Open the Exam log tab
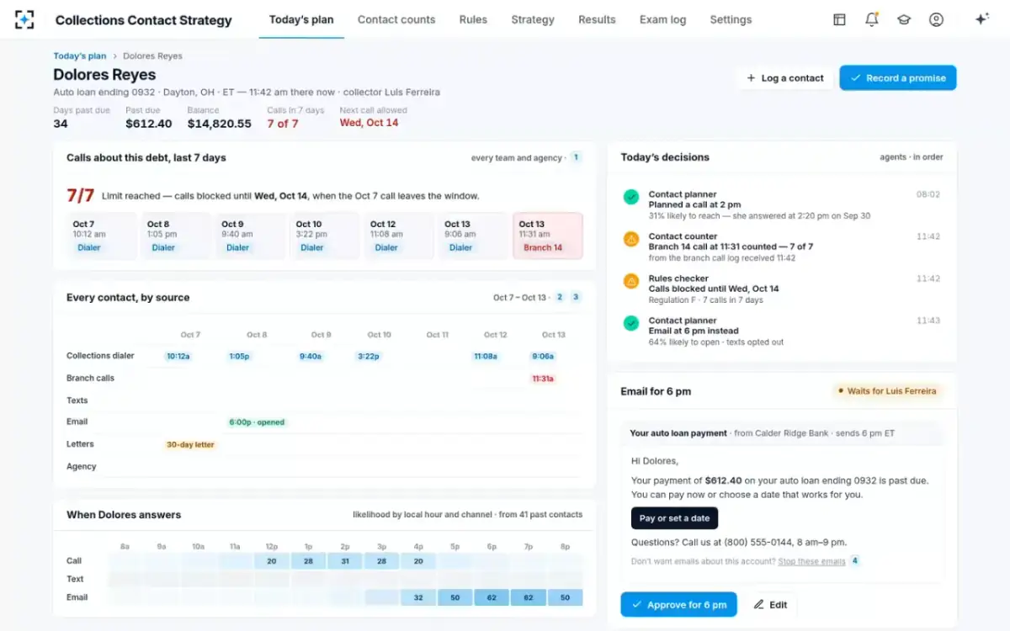Image resolution: width=1010 pixels, height=631 pixels. (662, 19)
